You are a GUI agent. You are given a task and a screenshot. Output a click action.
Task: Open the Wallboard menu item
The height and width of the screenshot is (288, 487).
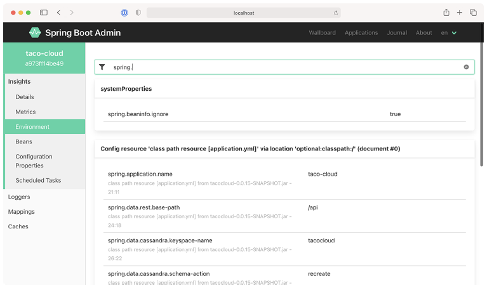coord(322,33)
